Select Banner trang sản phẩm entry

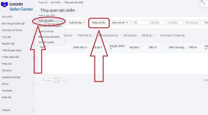click(x=49, y=37)
